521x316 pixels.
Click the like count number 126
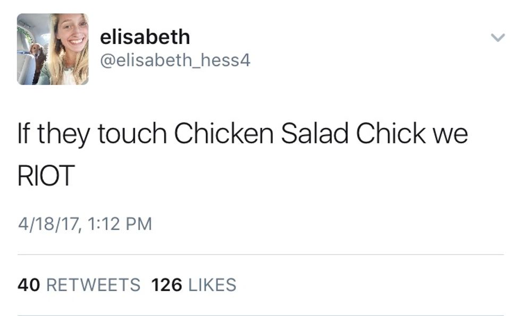(x=167, y=285)
